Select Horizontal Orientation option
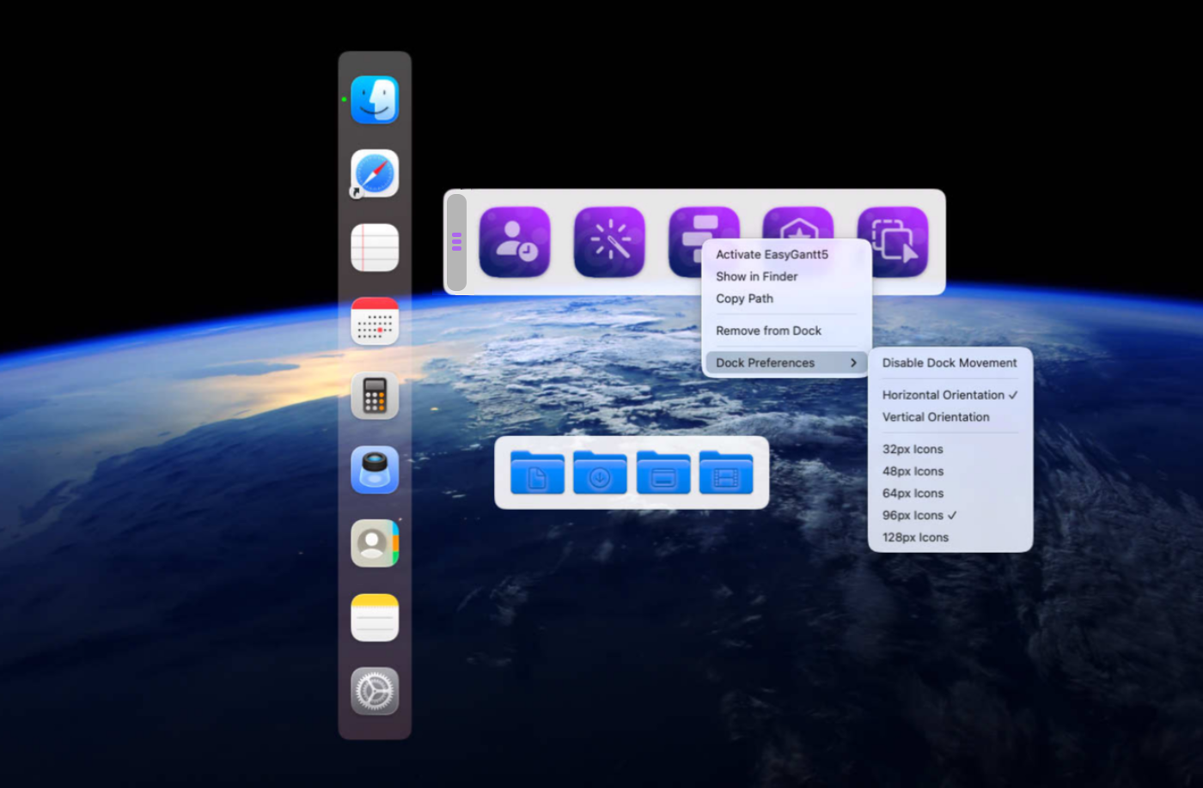 950,395
